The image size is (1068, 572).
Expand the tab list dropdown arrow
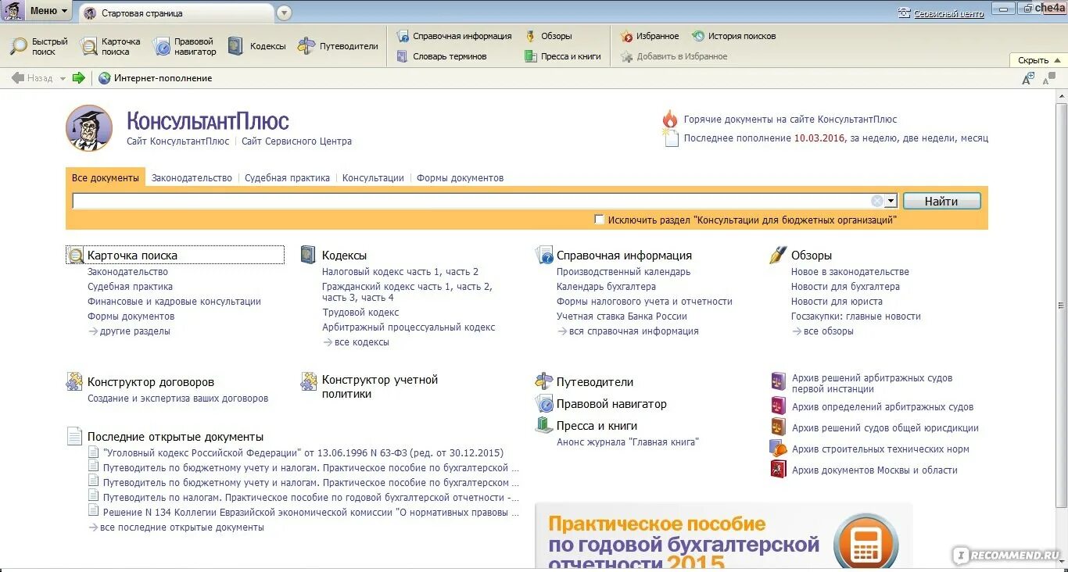pos(284,13)
